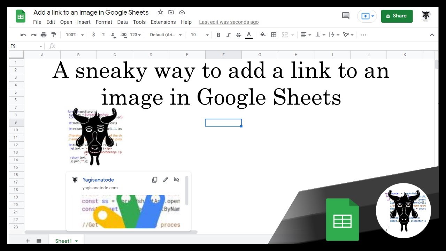Expand the merge type arrow
Screen dimensions: 446x251
292,35
